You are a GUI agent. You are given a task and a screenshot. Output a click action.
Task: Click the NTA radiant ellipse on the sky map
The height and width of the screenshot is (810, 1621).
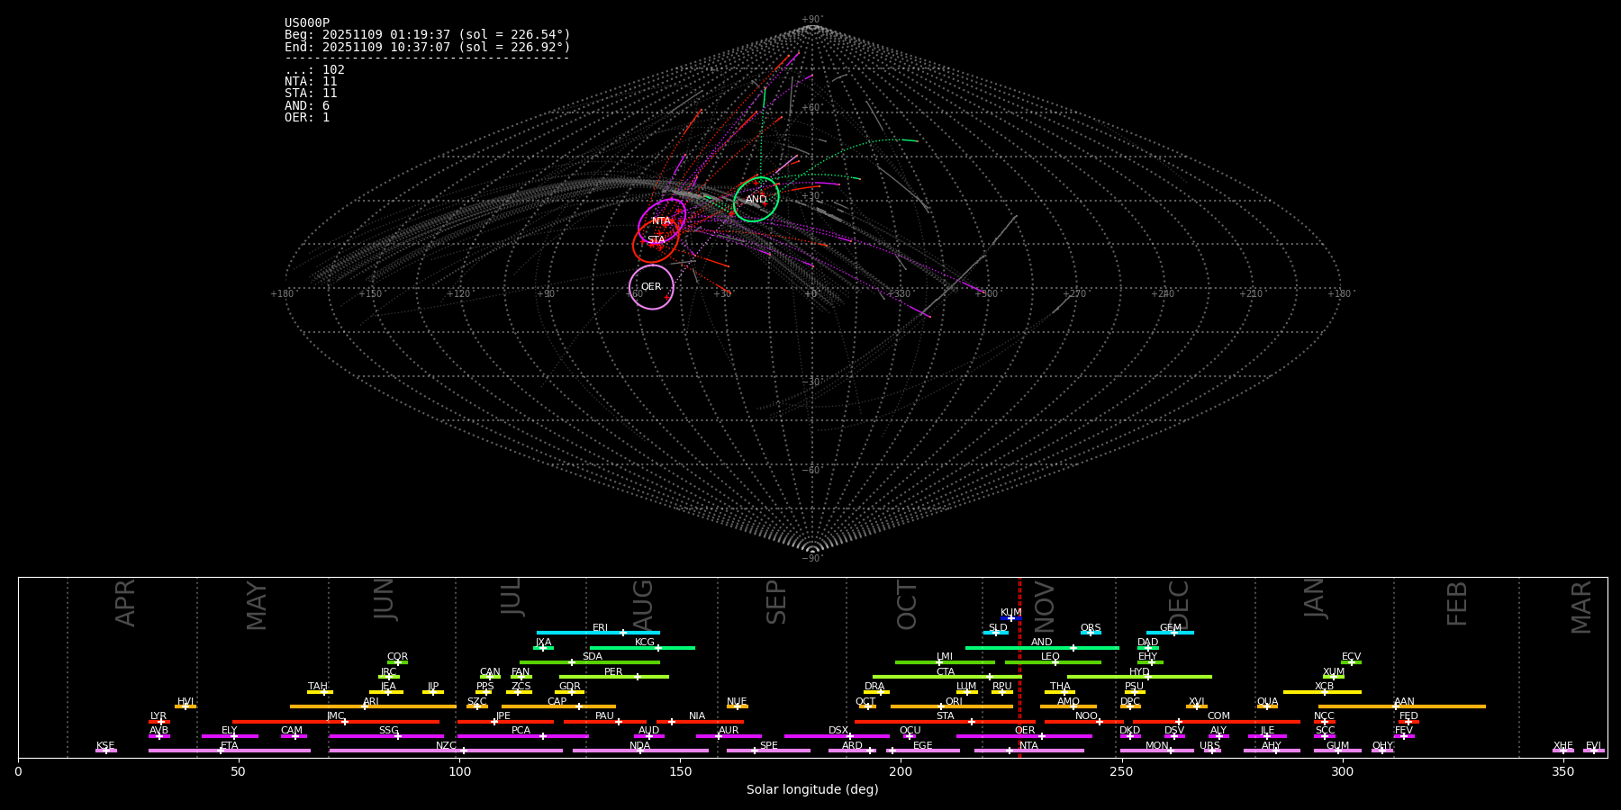point(662,221)
